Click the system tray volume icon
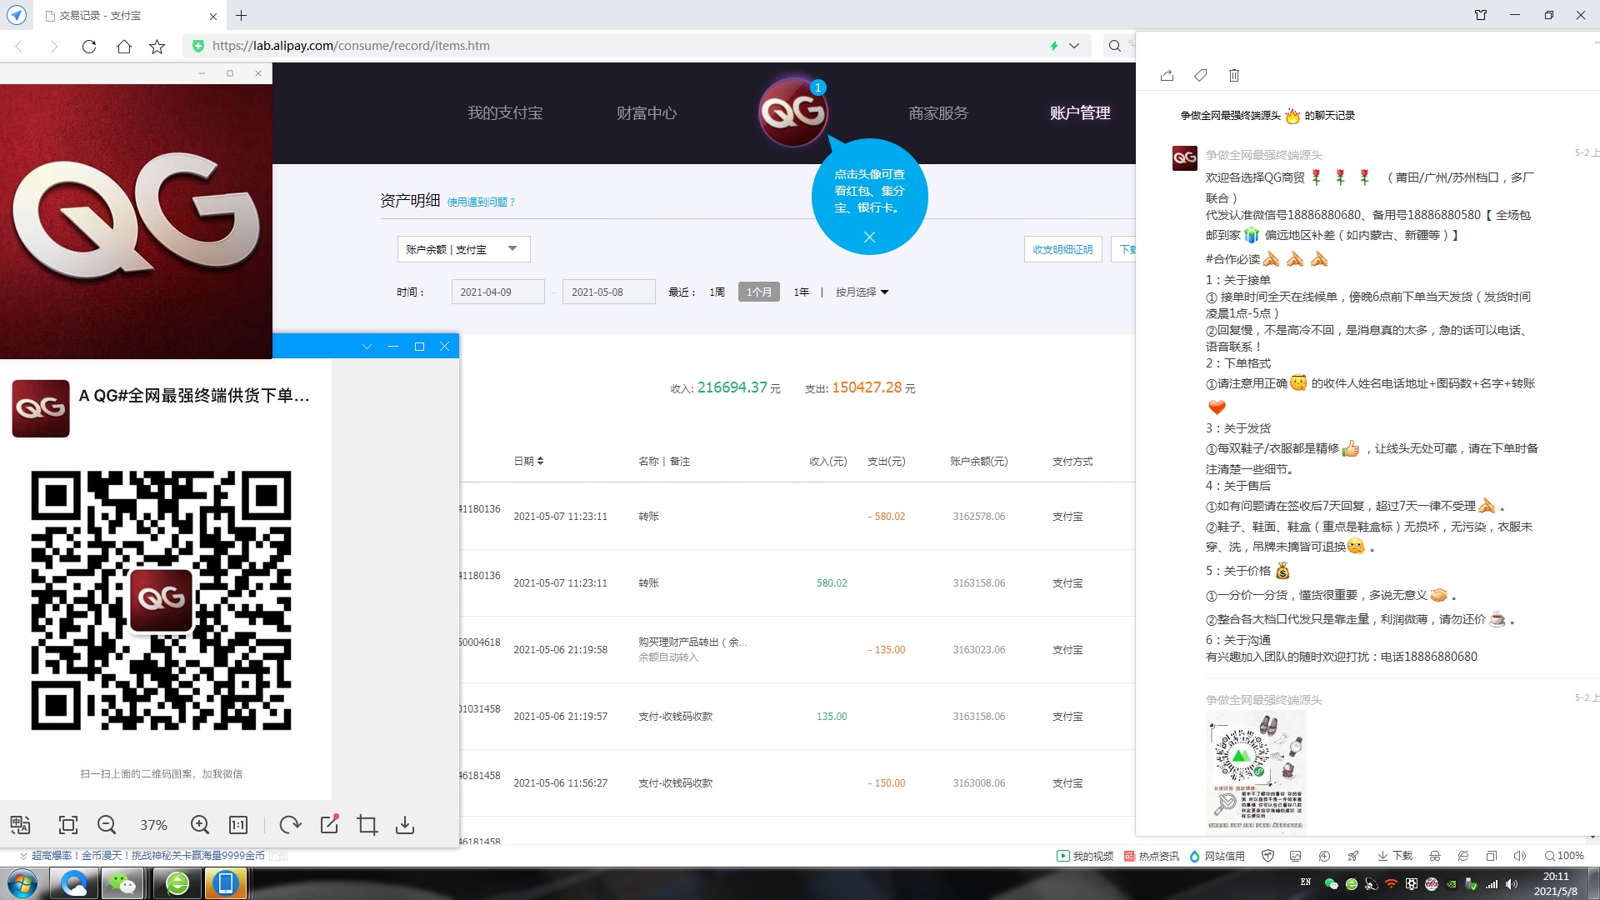This screenshot has height=900, width=1600. [x=1512, y=884]
